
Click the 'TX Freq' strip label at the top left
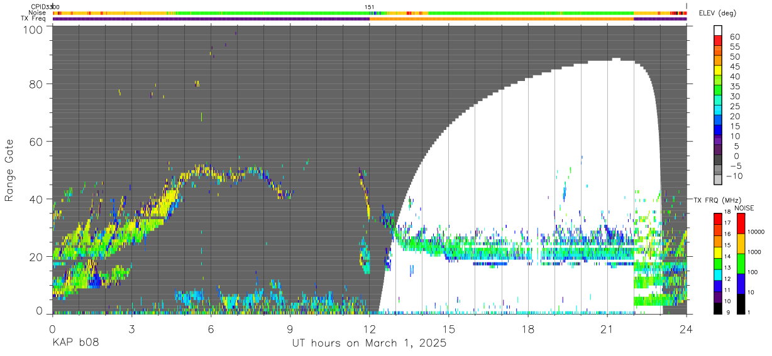tap(33, 19)
